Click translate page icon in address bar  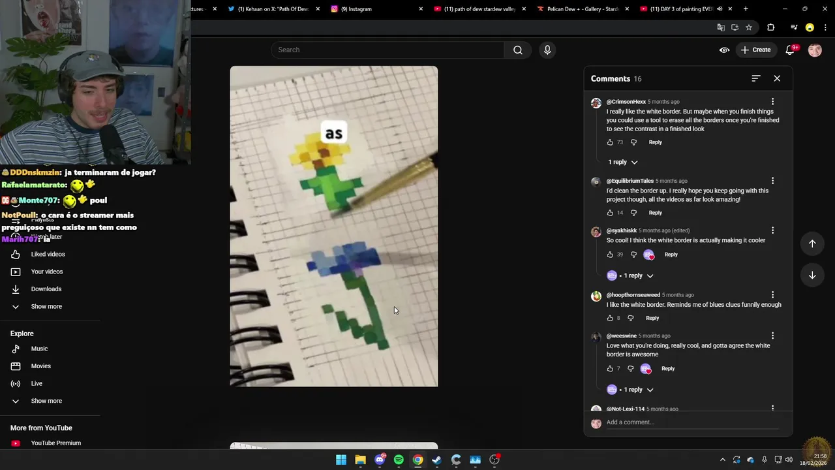coord(721,27)
